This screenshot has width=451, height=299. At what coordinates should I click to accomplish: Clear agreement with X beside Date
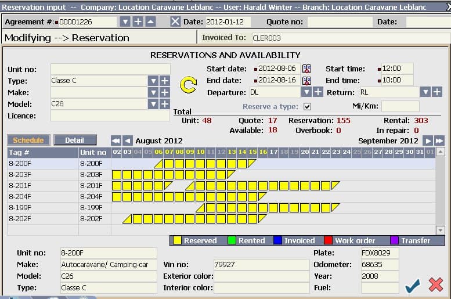[x=175, y=21]
